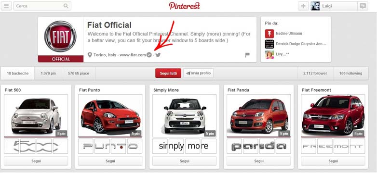Open Nadine Ullmann profile link
Viewport: 377px width, 173px height.
(x=289, y=34)
